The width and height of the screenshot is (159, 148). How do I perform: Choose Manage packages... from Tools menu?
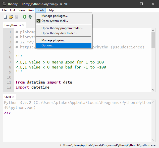click(64, 16)
